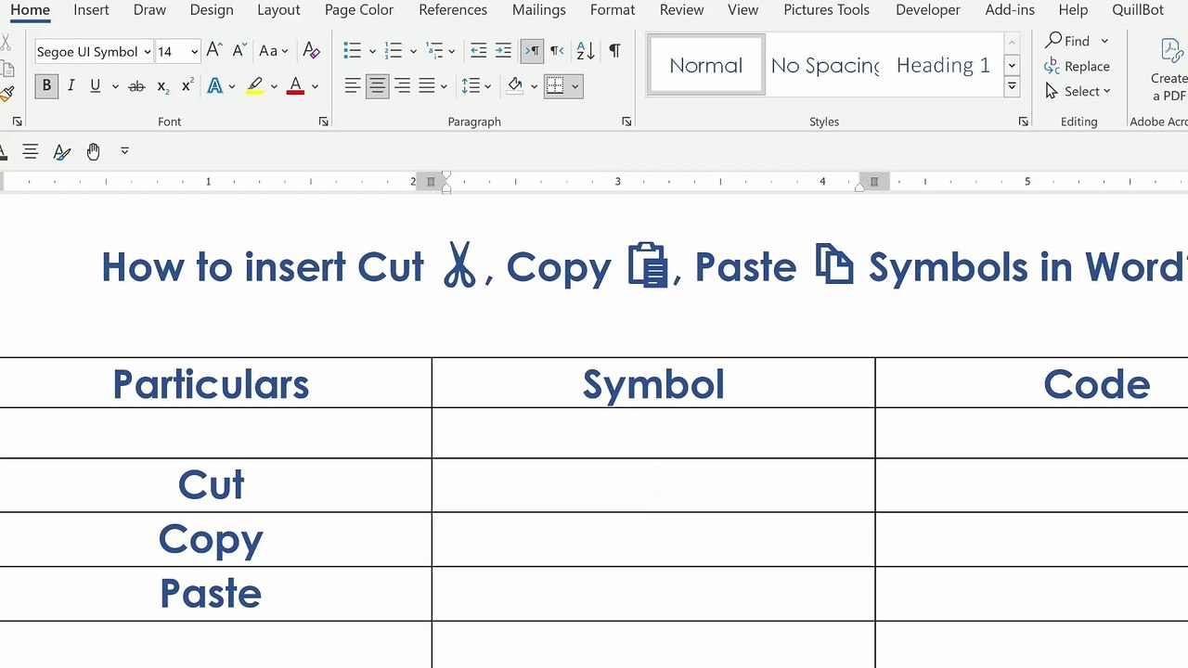Toggle Superscript formatting
Viewport: 1188px width, 668px height.
pos(187,86)
